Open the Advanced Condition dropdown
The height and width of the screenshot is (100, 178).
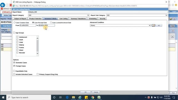point(120,25)
